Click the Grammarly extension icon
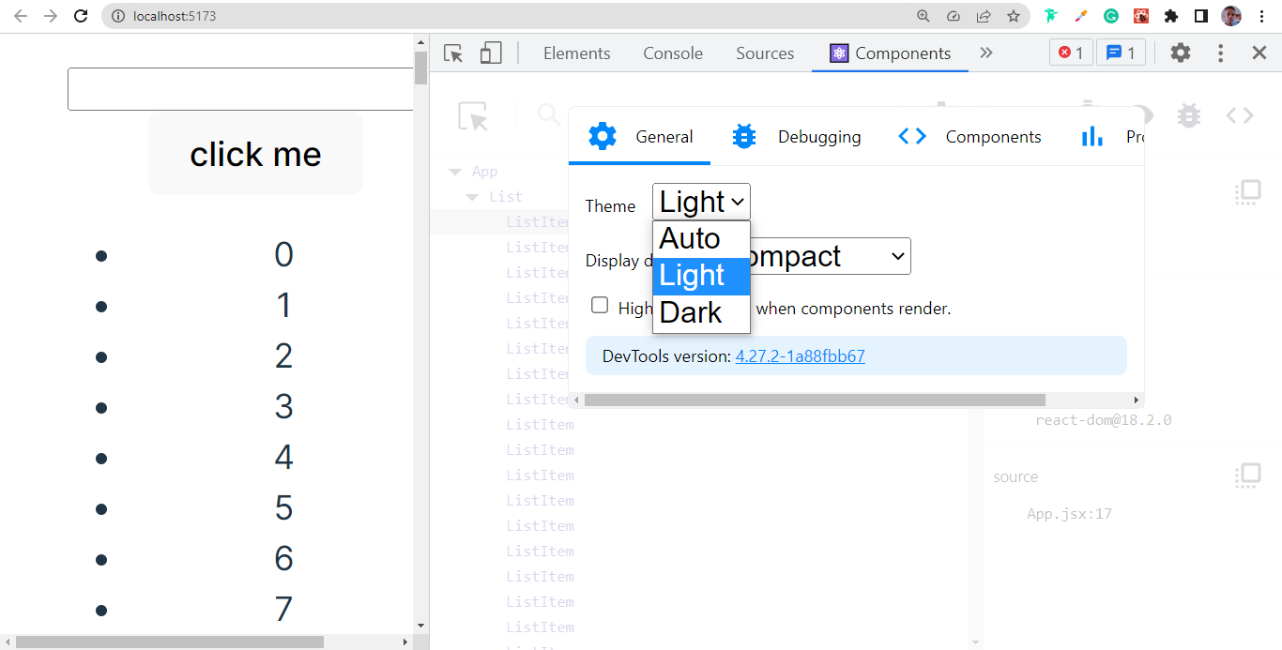The height and width of the screenshot is (650, 1282). 1111,16
